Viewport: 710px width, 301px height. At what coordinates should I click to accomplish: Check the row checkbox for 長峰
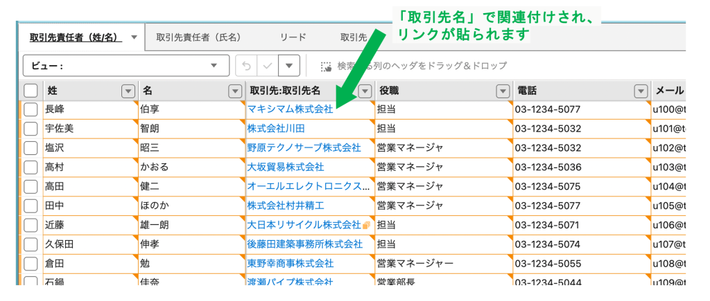(x=31, y=109)
